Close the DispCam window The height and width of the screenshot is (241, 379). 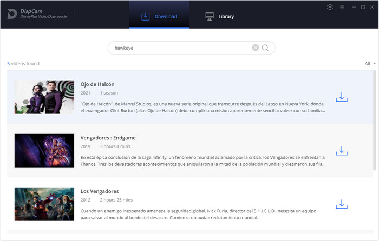[373, 7]
